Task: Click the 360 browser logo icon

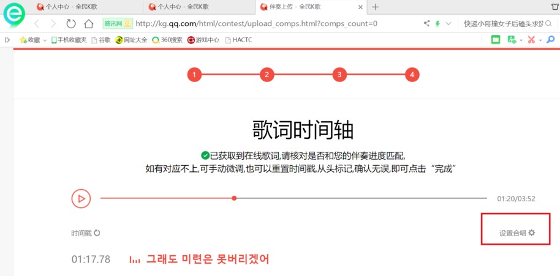Action: click(14, 15)
